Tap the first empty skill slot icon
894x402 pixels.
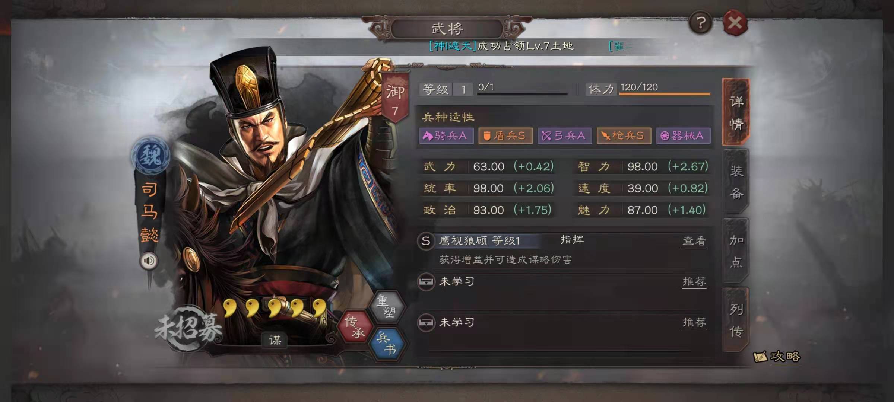[x=426, y=282]
